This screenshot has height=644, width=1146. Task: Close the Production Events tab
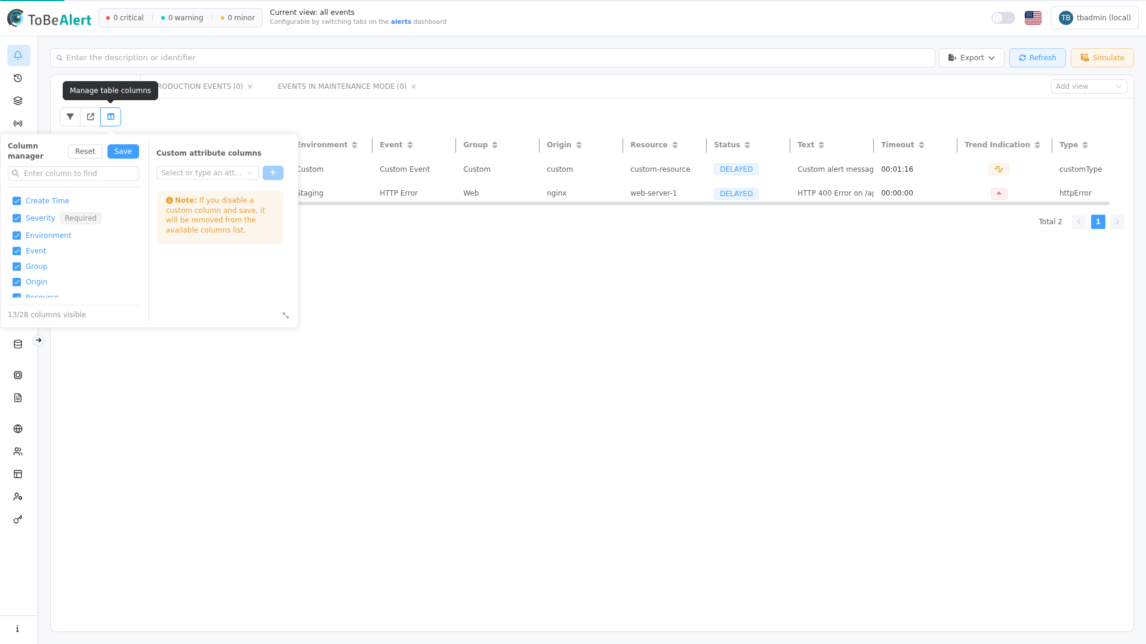(x=250, y=86)
